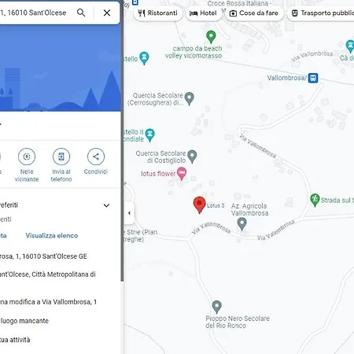Screen dimensions: 354x354
Task: Open the Visualizza elenco link
Action: (x=52, y=235)
